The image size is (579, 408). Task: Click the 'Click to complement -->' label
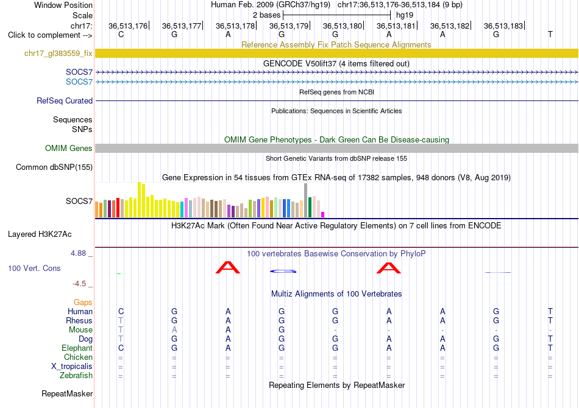[50, 35]
